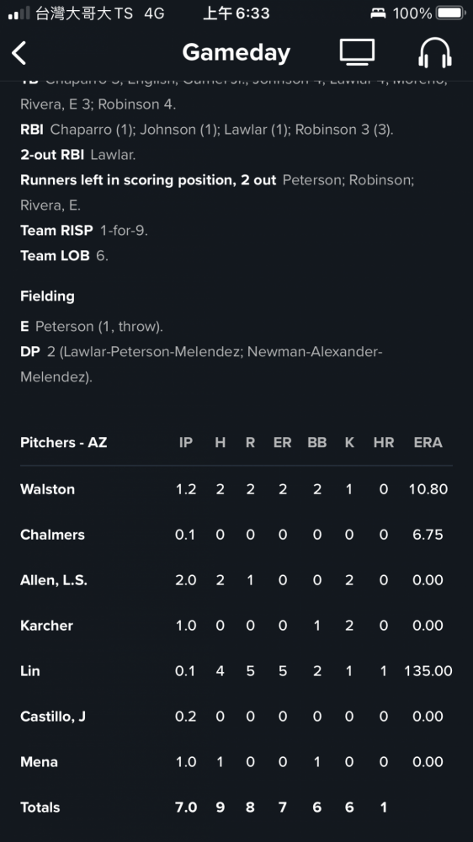The width and height of the screenshot is (473, 842).
Task: Tap the Pitchers - AZ table heading
Action: [63, 443]
